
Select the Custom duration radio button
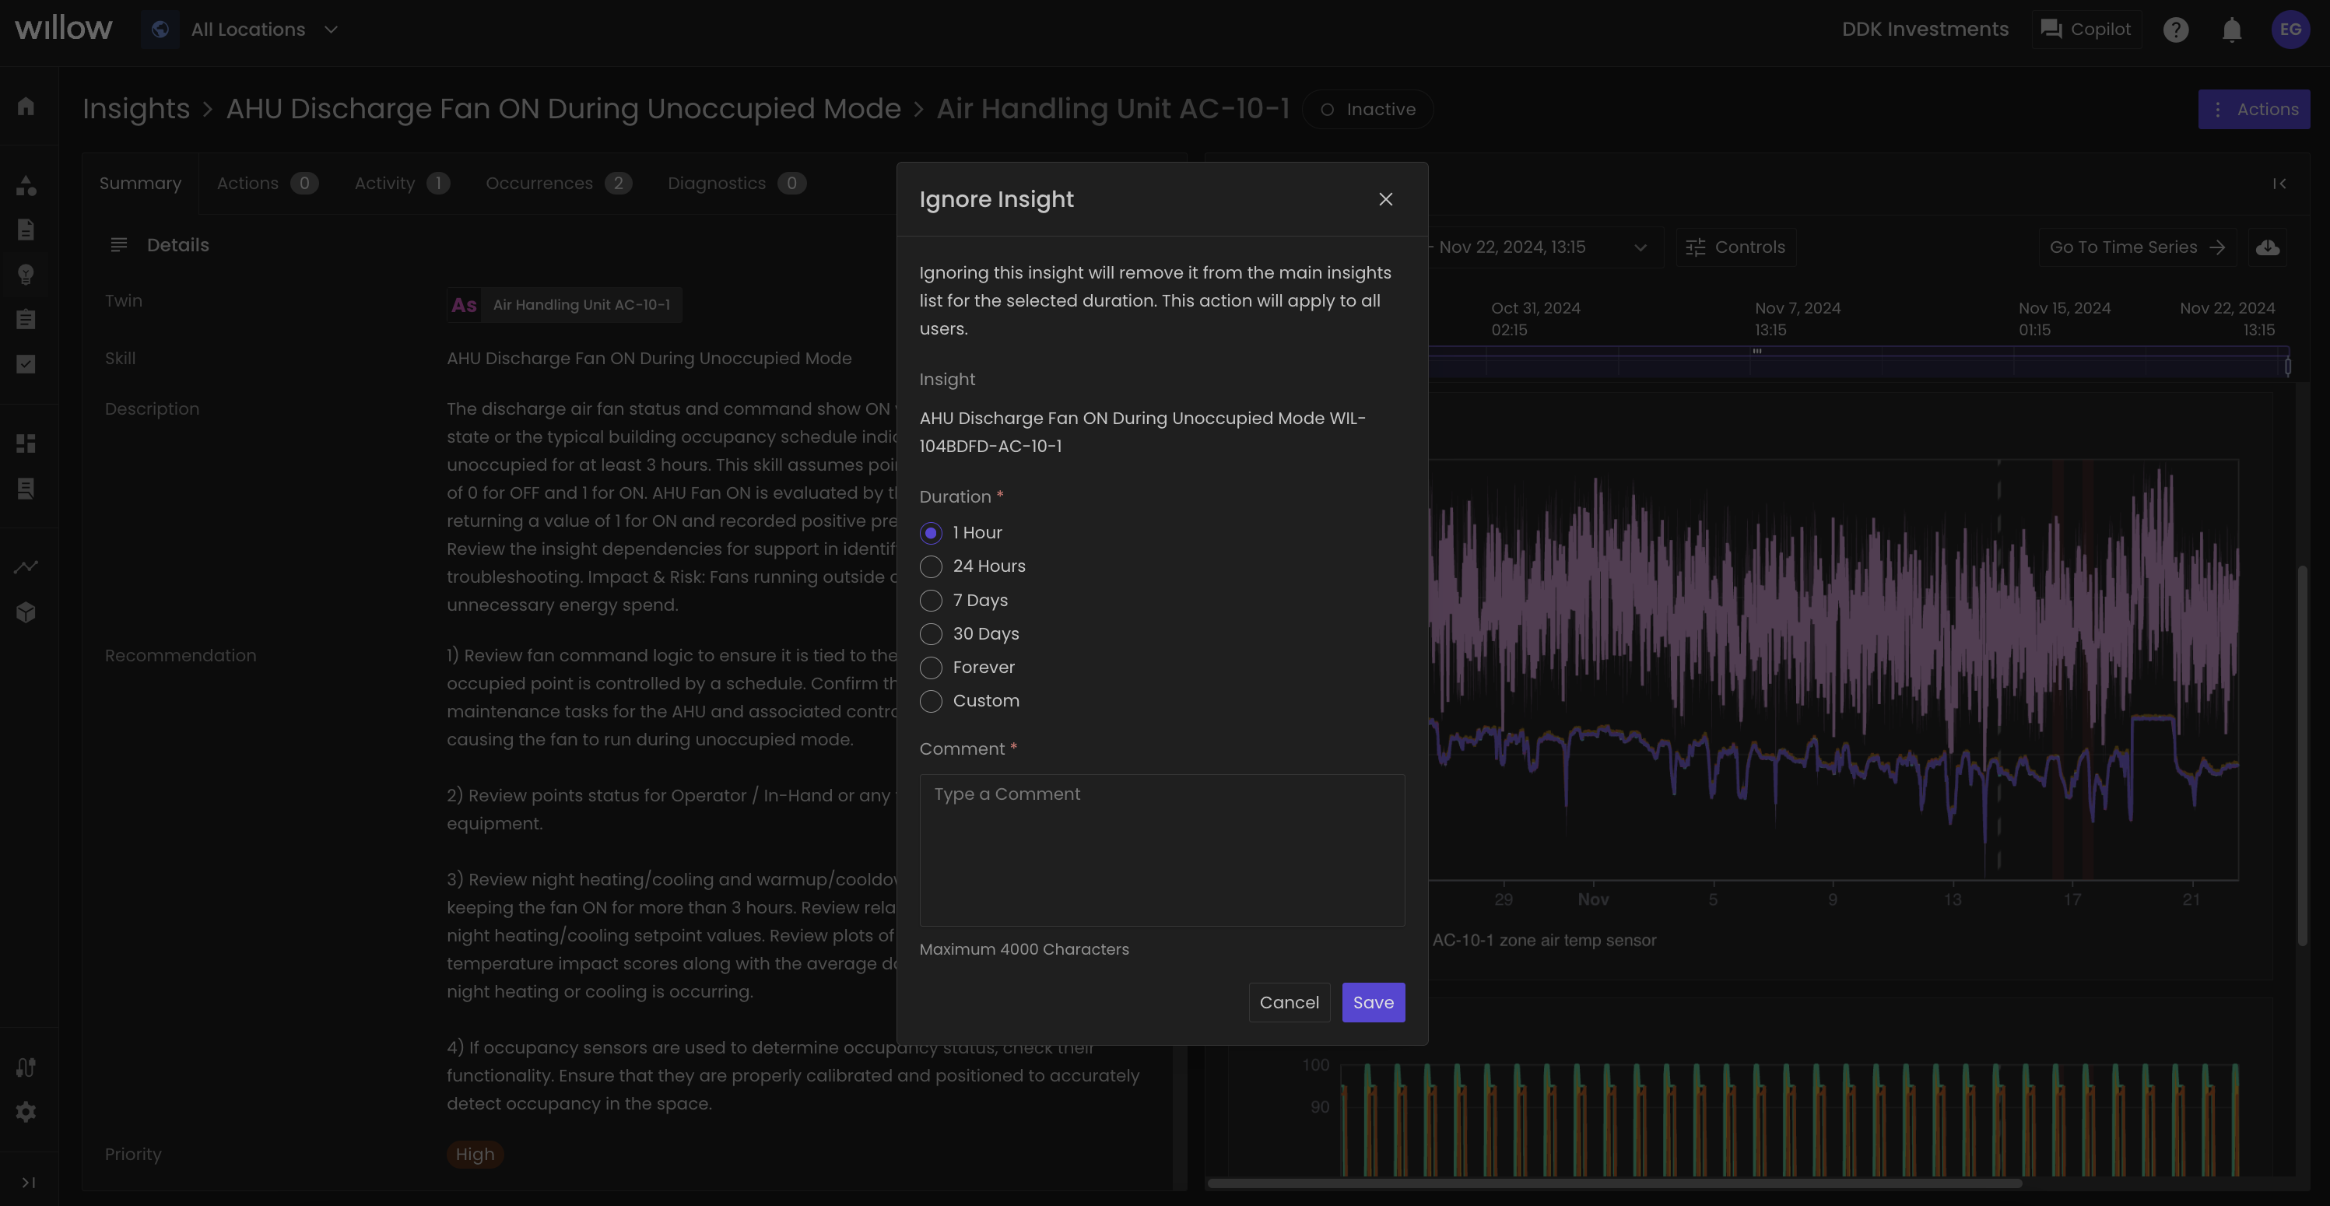coord(931,700)
